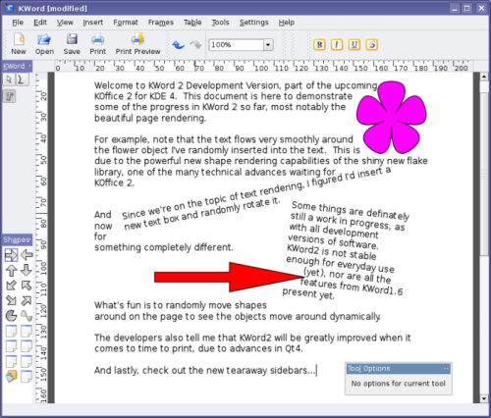Click inside the 100% zoom field
This screenshot has height=418, width=491.
pyautogui.click(x=237, y=45)
